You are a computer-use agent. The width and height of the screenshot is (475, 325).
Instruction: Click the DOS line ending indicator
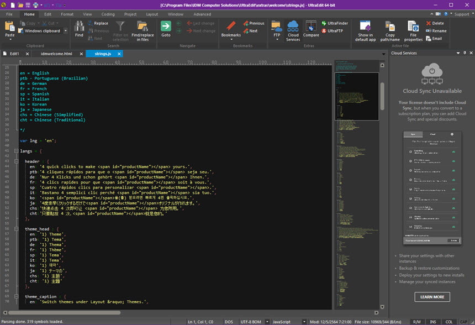229,322
